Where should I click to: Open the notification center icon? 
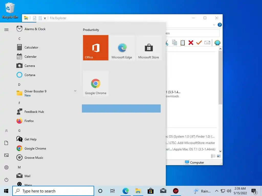pos(254,191)
